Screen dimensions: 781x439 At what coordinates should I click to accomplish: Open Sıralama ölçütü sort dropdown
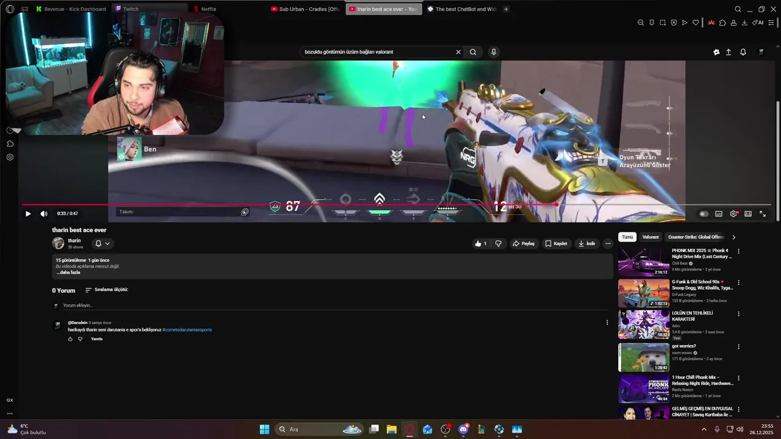(x=106, y=290)
